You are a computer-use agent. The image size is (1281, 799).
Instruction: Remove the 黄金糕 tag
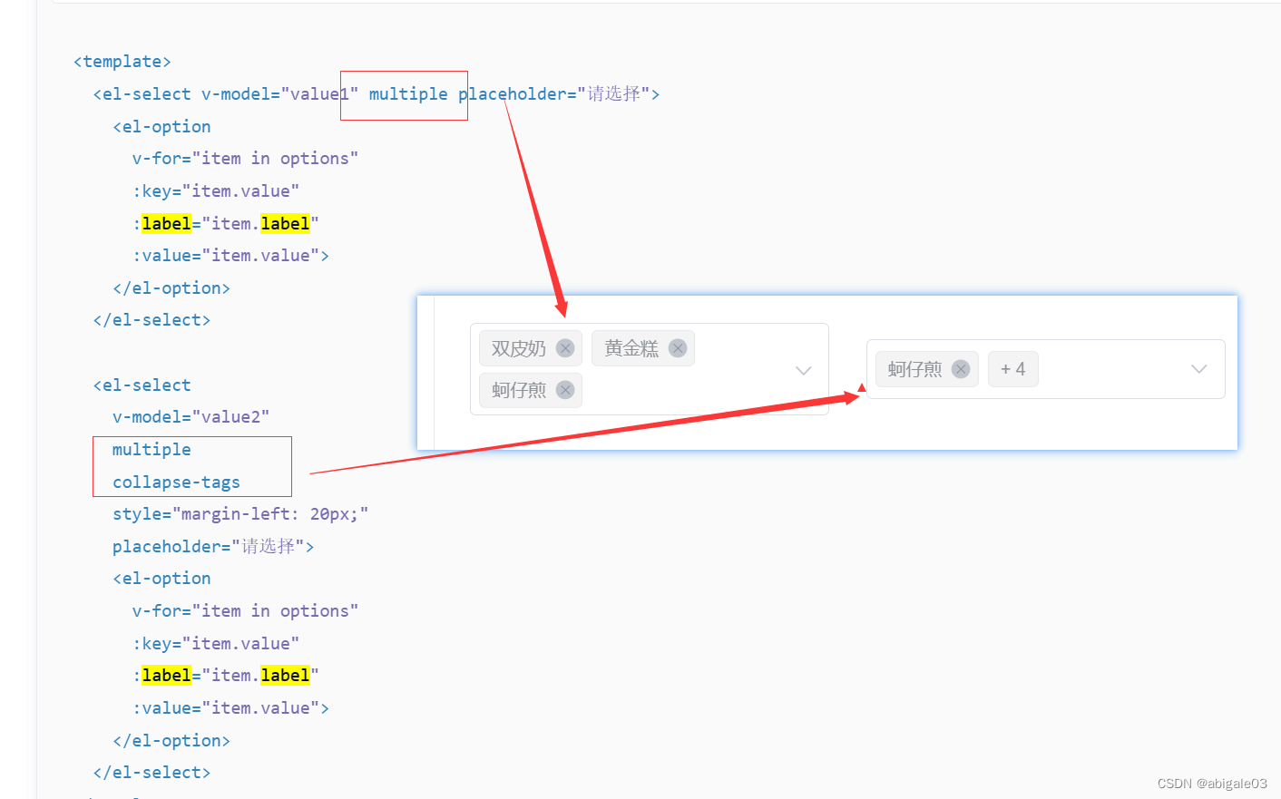(678, 348)
